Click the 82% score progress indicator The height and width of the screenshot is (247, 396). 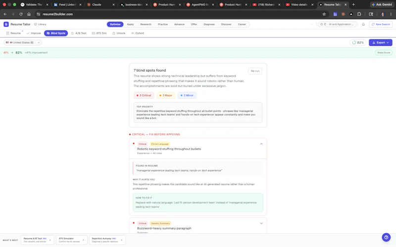pyautogui.click(x=358, y=42)
